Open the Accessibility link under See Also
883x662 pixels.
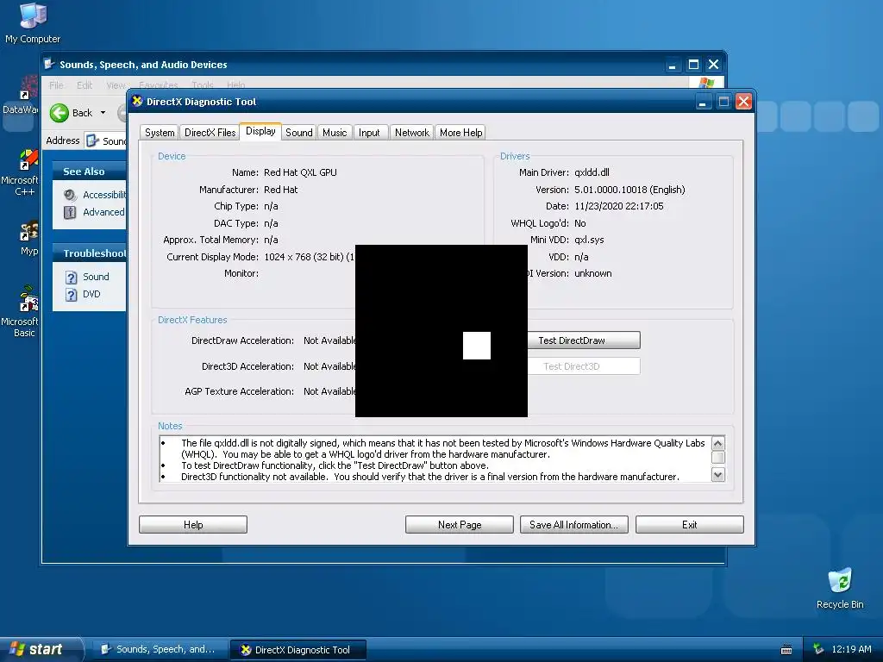pyautogui.click(x=104, y=195)
